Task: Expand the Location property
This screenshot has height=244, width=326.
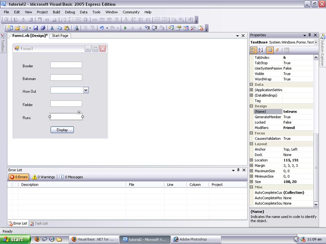Action: click(x=251, y=160)
